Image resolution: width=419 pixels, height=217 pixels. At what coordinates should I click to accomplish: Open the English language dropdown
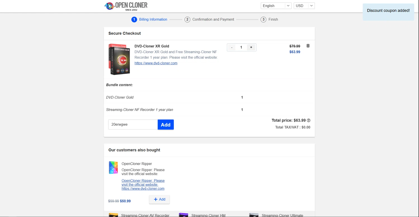(276, 6)
